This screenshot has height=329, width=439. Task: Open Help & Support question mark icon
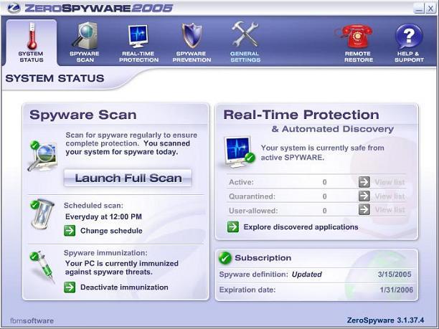pyautogui.click(x=409, y=36)
